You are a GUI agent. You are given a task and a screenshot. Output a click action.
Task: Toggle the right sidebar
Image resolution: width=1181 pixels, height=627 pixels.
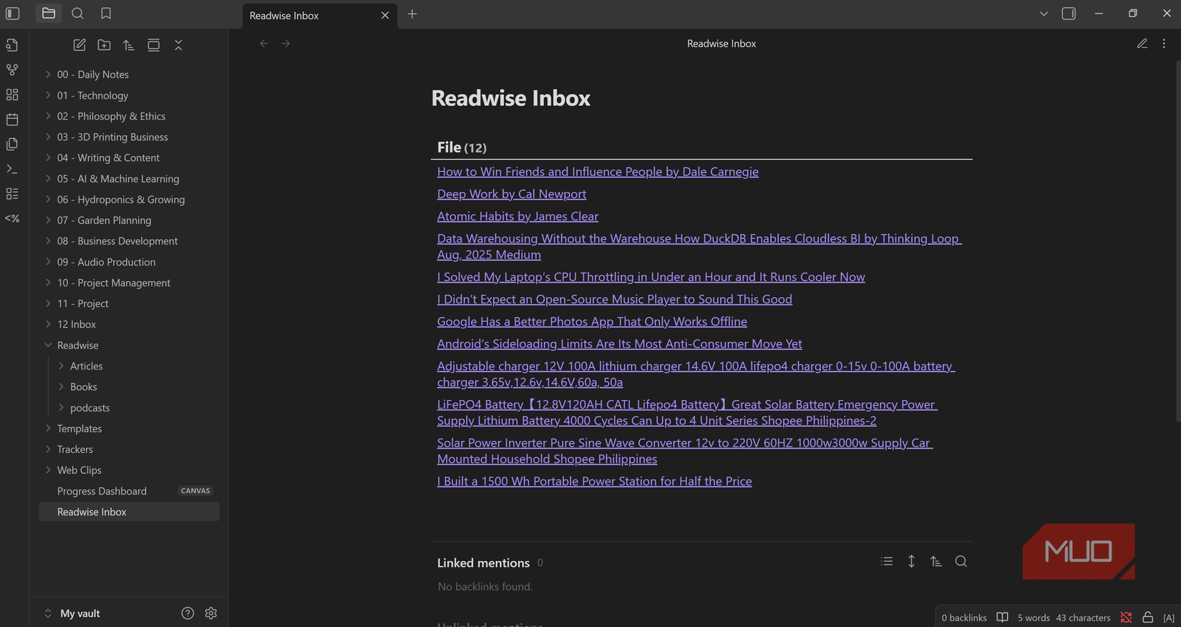[x=1069, y=14]
